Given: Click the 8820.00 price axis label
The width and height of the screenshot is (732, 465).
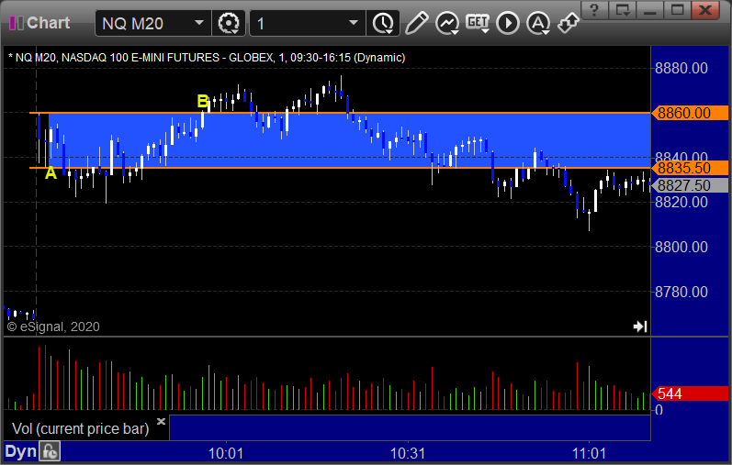Looking at the screenshot, I should [x=681, y=202].
